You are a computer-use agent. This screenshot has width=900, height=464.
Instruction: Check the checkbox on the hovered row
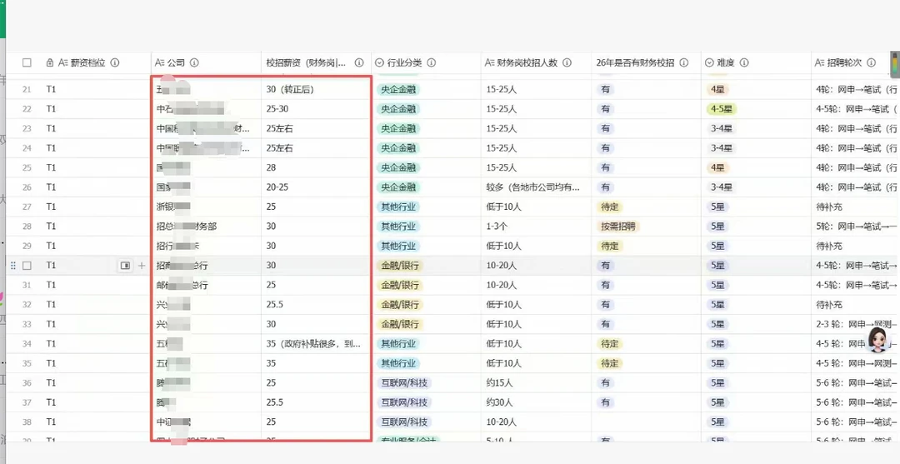(x=27, y=266)
